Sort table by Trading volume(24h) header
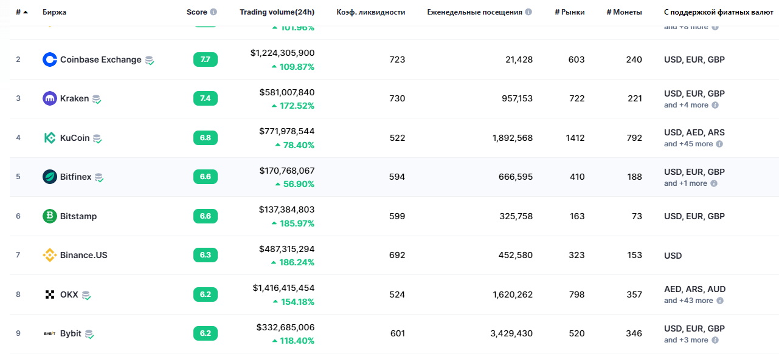Screen dimensions: 779x354 click(277, 12)
